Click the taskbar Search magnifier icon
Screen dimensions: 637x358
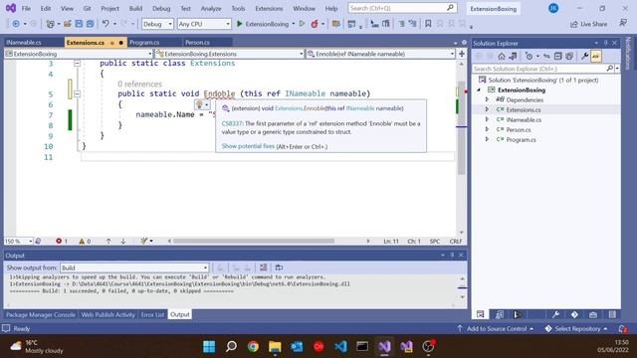click(x=231, y=346)
